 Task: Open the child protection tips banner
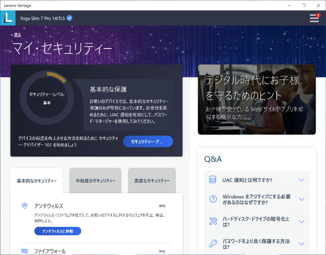[257, 100]
